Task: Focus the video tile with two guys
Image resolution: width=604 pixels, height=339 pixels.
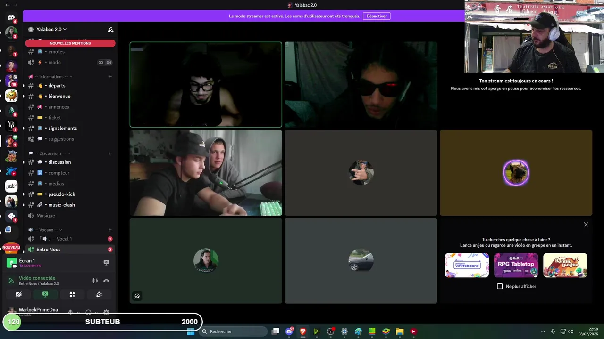Action: click(x=206, y=173)
